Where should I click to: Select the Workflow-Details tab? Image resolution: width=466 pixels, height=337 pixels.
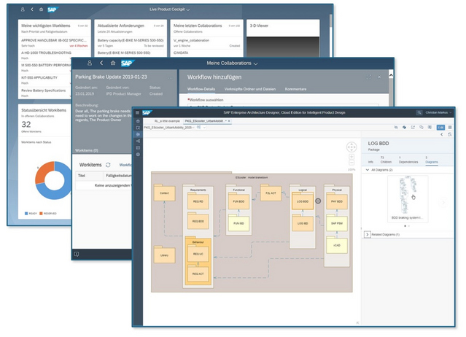[x=201, y=89]
